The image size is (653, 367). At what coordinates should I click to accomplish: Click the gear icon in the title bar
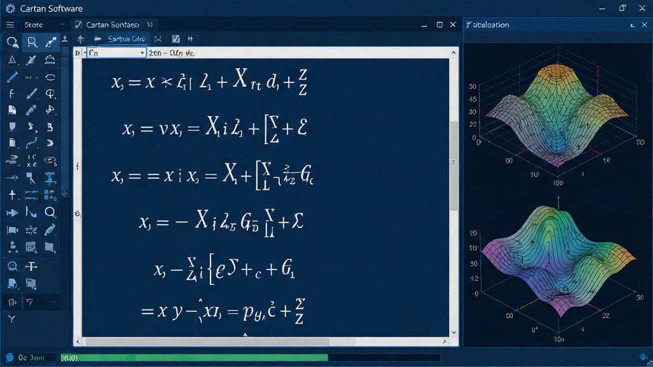(x=10, y=8)
